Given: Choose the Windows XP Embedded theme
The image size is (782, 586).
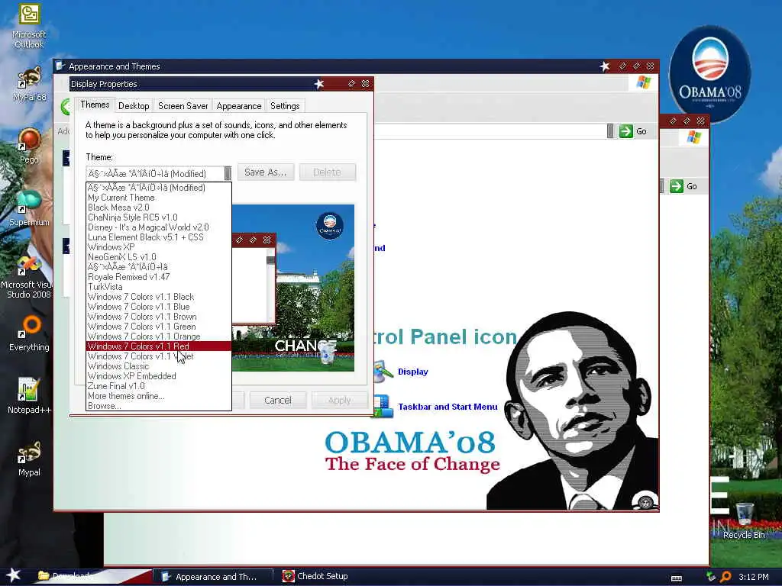Looking at the screenshot, I should [x=159, y=376].
